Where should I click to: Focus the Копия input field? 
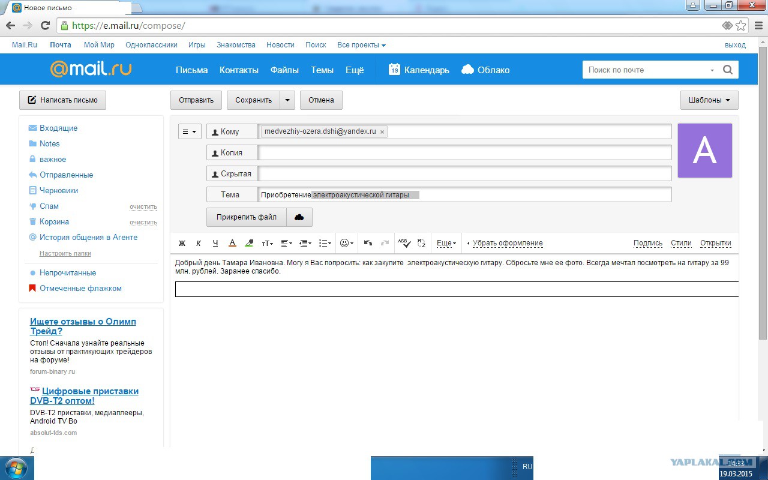(x=465, y=153)
